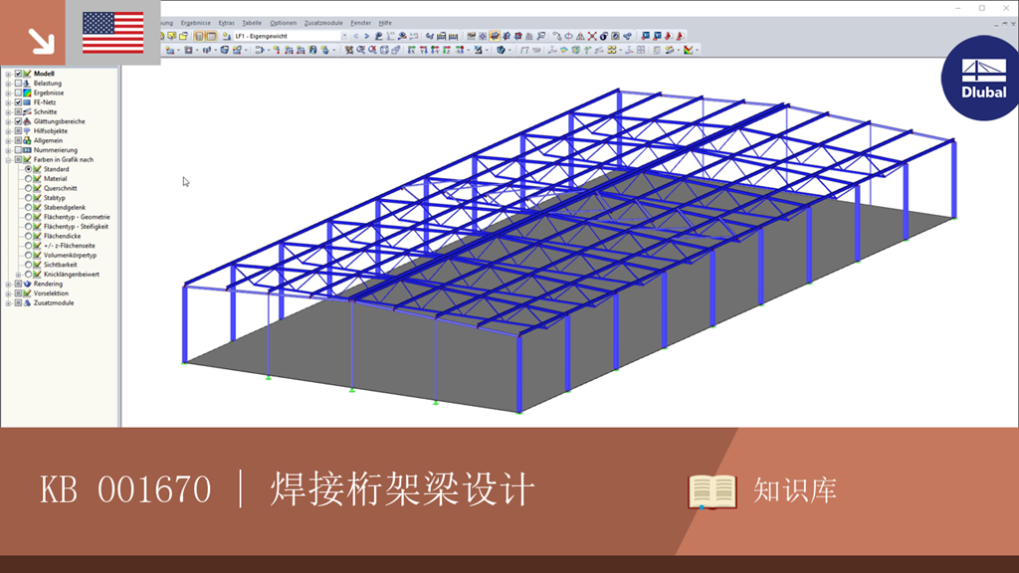
Task: Open the Tabelle menu
Action: click(x=252, y=23)
